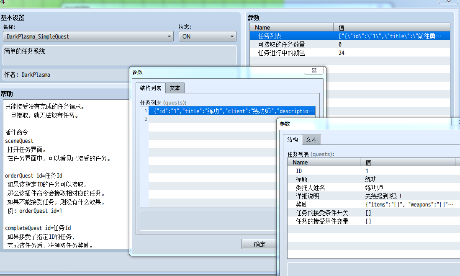The height and width of the screenshot is (276, 460).
Task: Click the value 24 for quest color
Action: [x=342, y=53]
